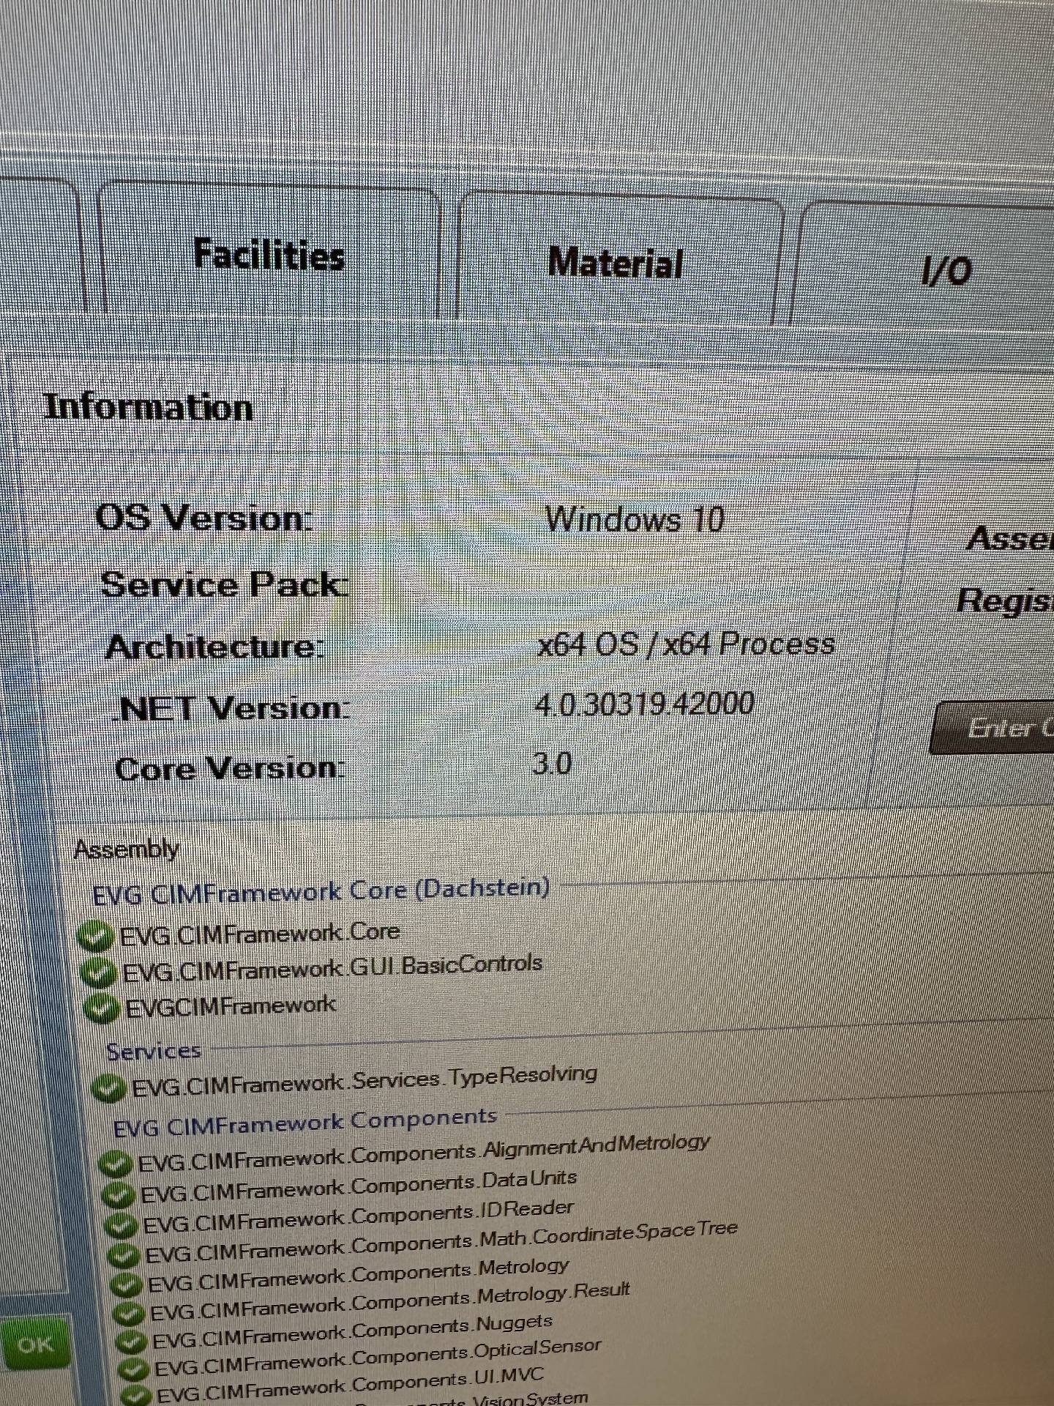Click the status icon beside Components.Nuggets
Image resolution: width=1054 pixels, height=1406 pixels.
(x=132, y=1344)
